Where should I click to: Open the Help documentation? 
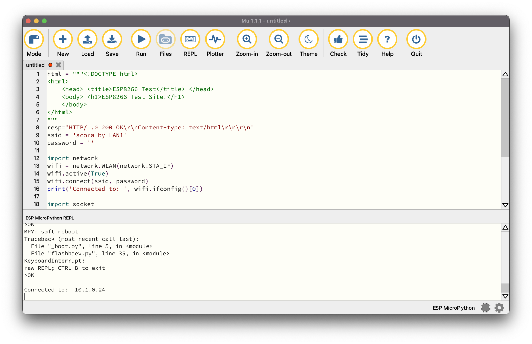point(387,39)
